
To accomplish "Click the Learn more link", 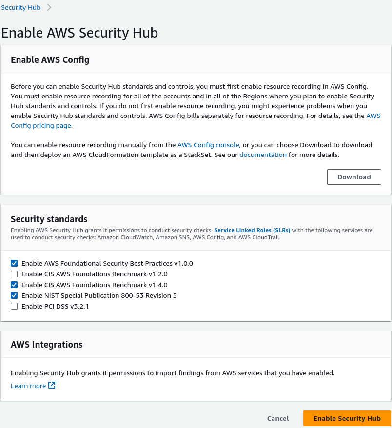I will click(x=28, y=386).
